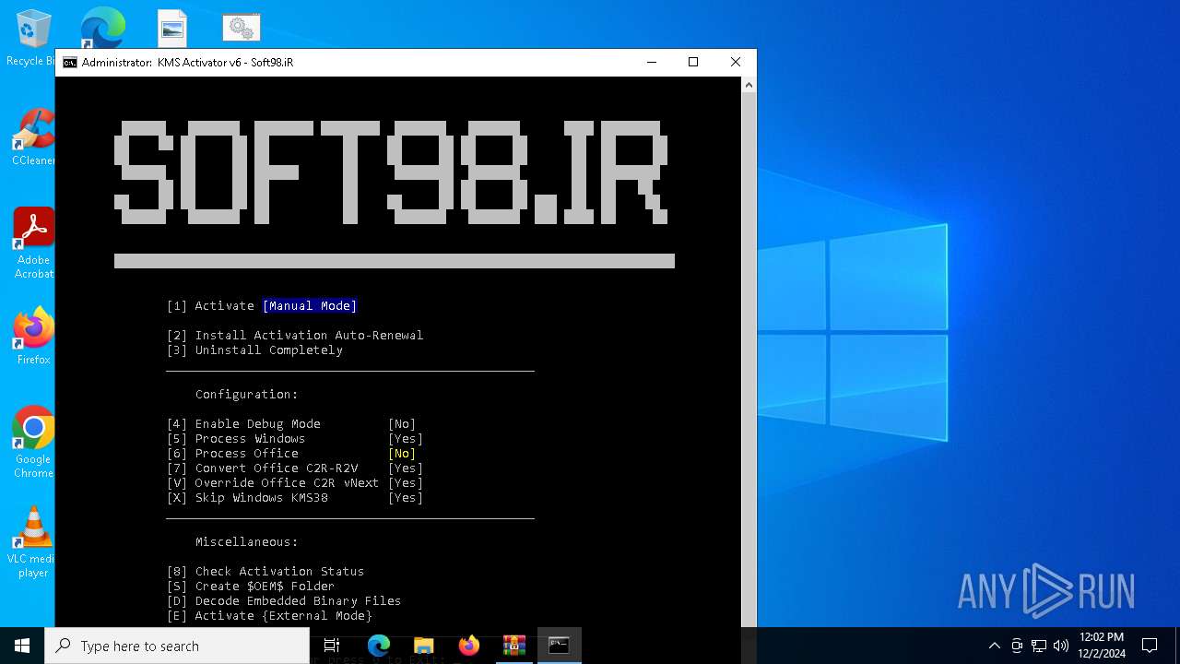1180x664 pixels.
Task: Click 'Process Office' option line
Action: 232,454
